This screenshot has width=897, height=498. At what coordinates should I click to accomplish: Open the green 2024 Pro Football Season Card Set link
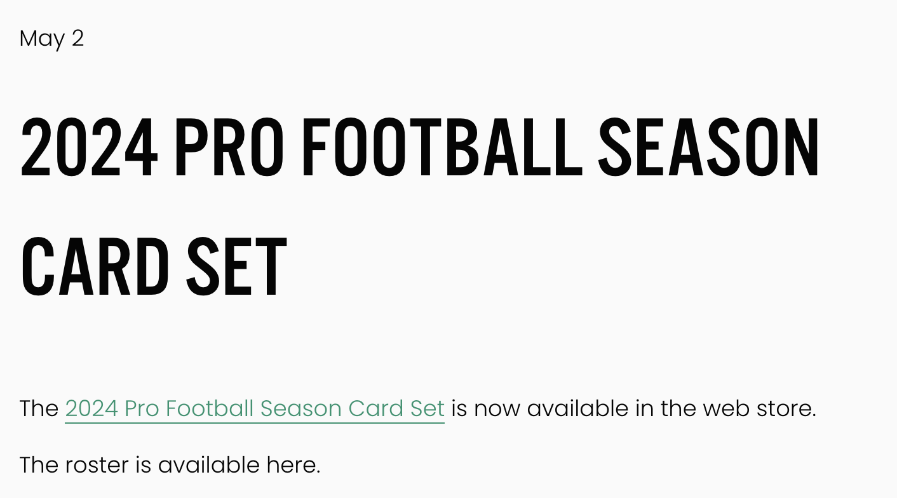click(x=255, y=408)
